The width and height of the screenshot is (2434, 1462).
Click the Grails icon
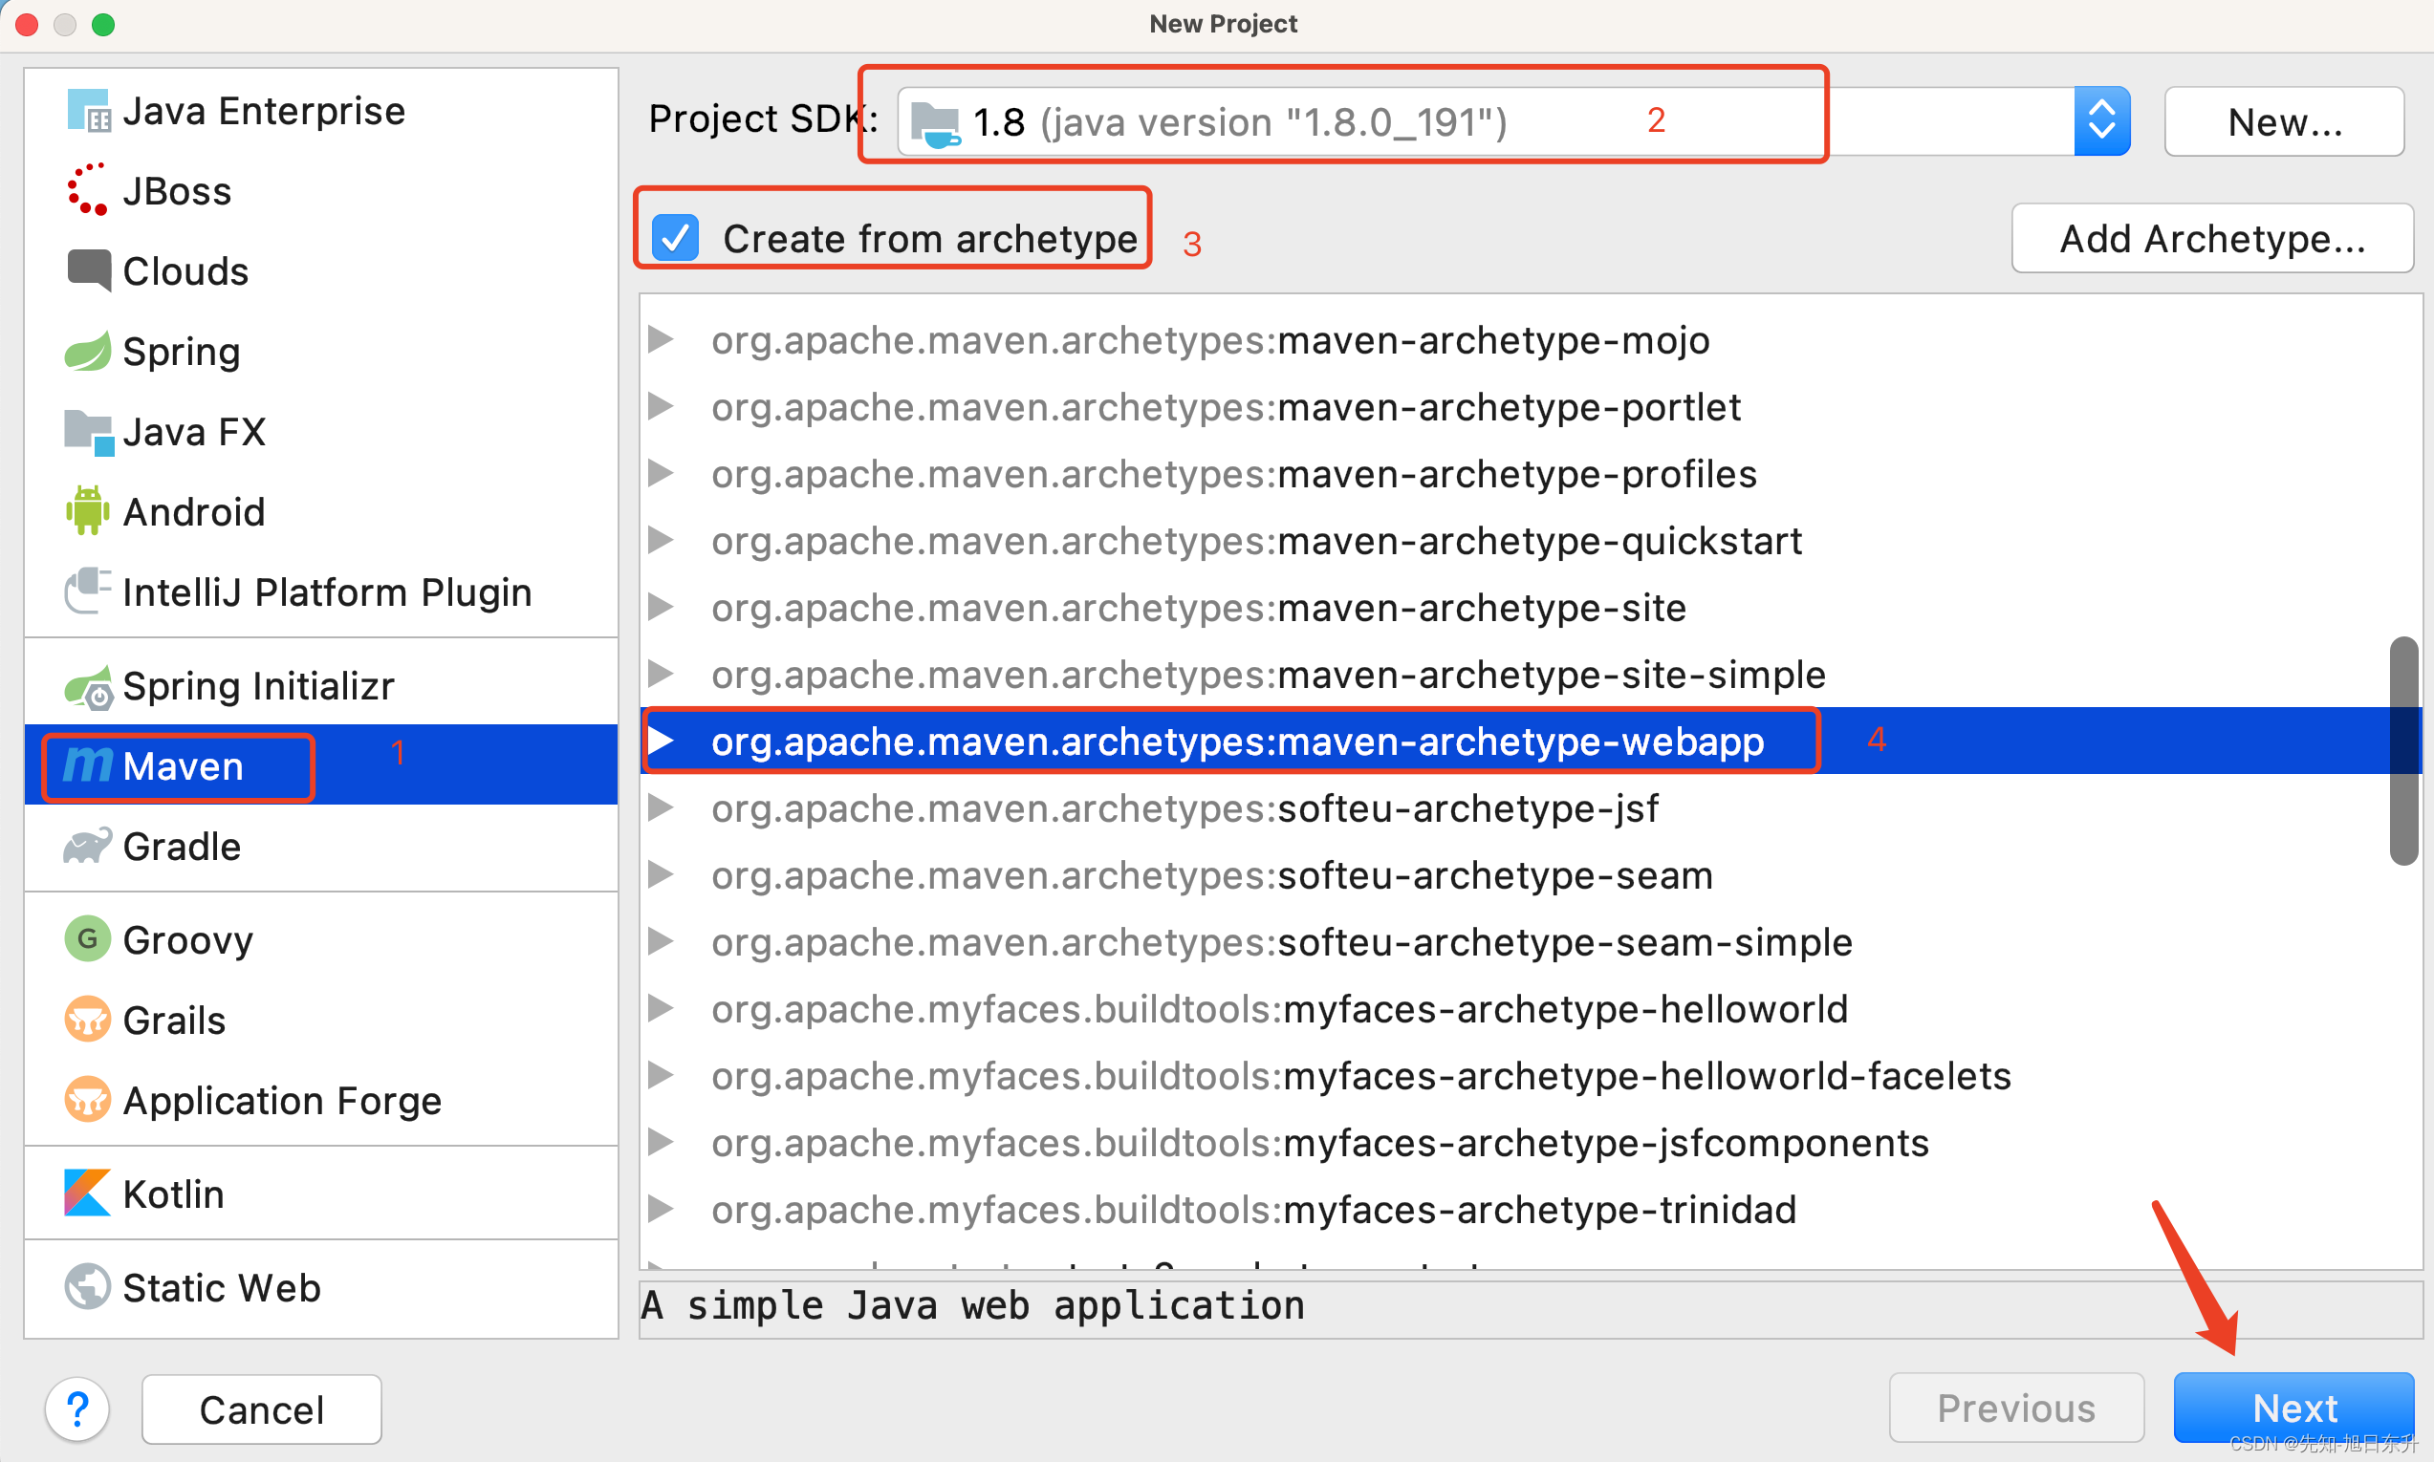point(88,1020)
